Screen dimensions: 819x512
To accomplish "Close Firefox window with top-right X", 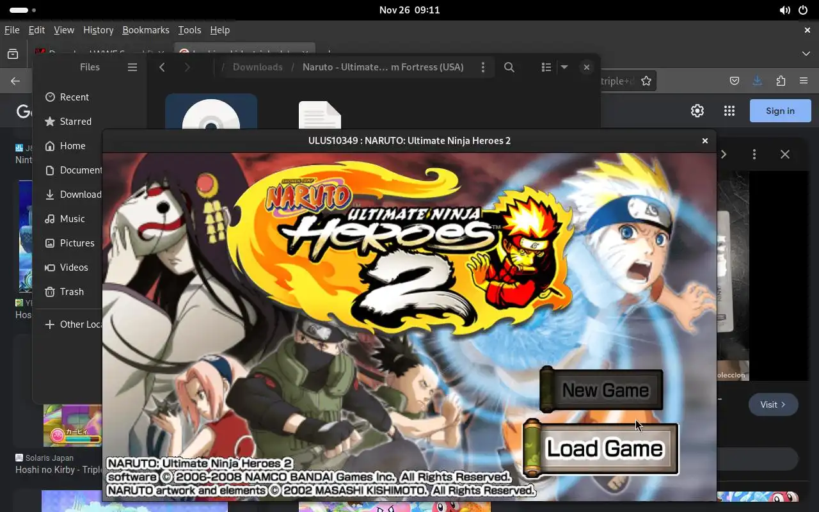I will click(x=807, y=30).
